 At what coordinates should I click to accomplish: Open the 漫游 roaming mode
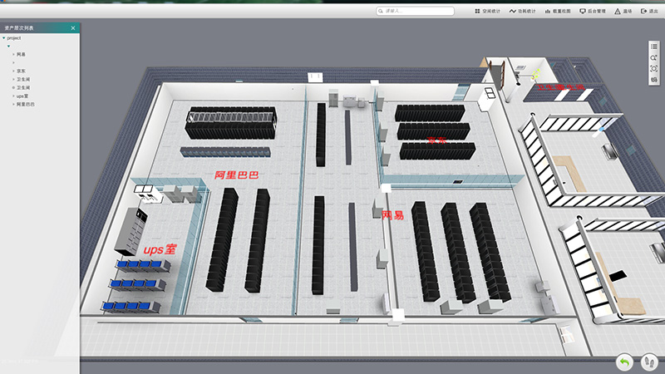pyautogui.click(x=618, y=11)
